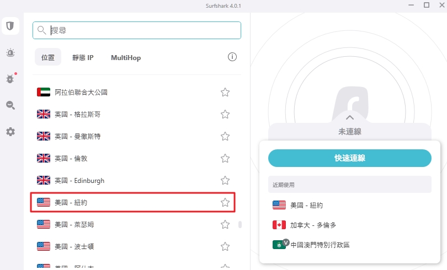The image size is (447, 270).
Task: Open the Search magnifier sidebar icon
Action: pyautogui.click(x=10, y=105)
